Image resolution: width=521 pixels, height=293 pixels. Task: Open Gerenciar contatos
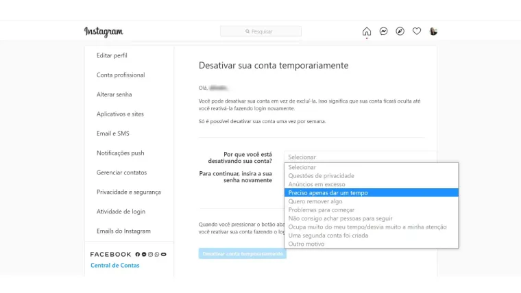(x=121, y=173)
